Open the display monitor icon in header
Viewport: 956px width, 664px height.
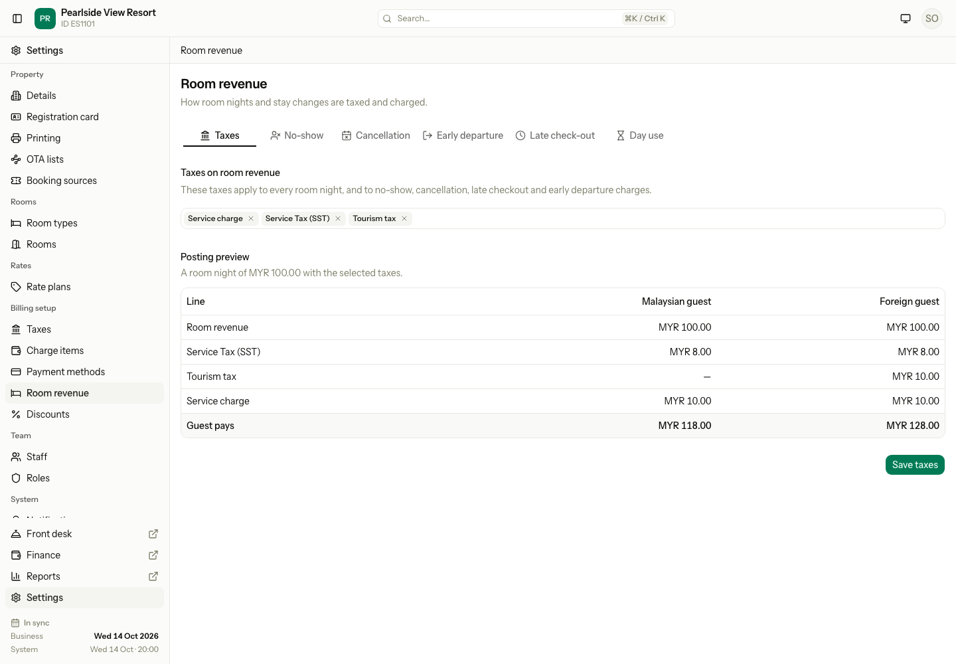906,19
